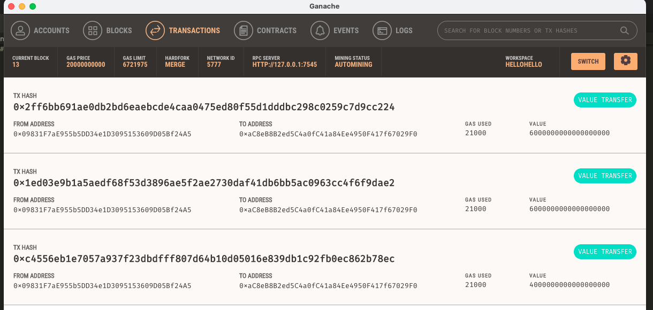Click the MINING STATUS AUTOMINING indicator
This screenshot has height=310, width=653.
point(353,61)
